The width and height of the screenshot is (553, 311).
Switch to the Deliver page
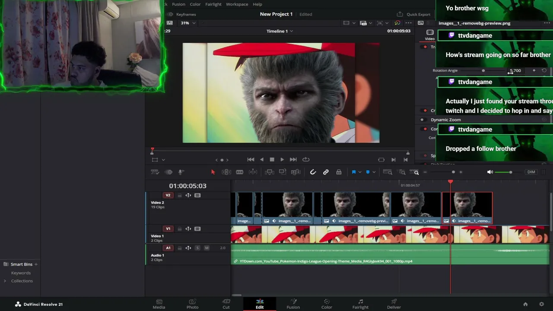coord(394,304)
